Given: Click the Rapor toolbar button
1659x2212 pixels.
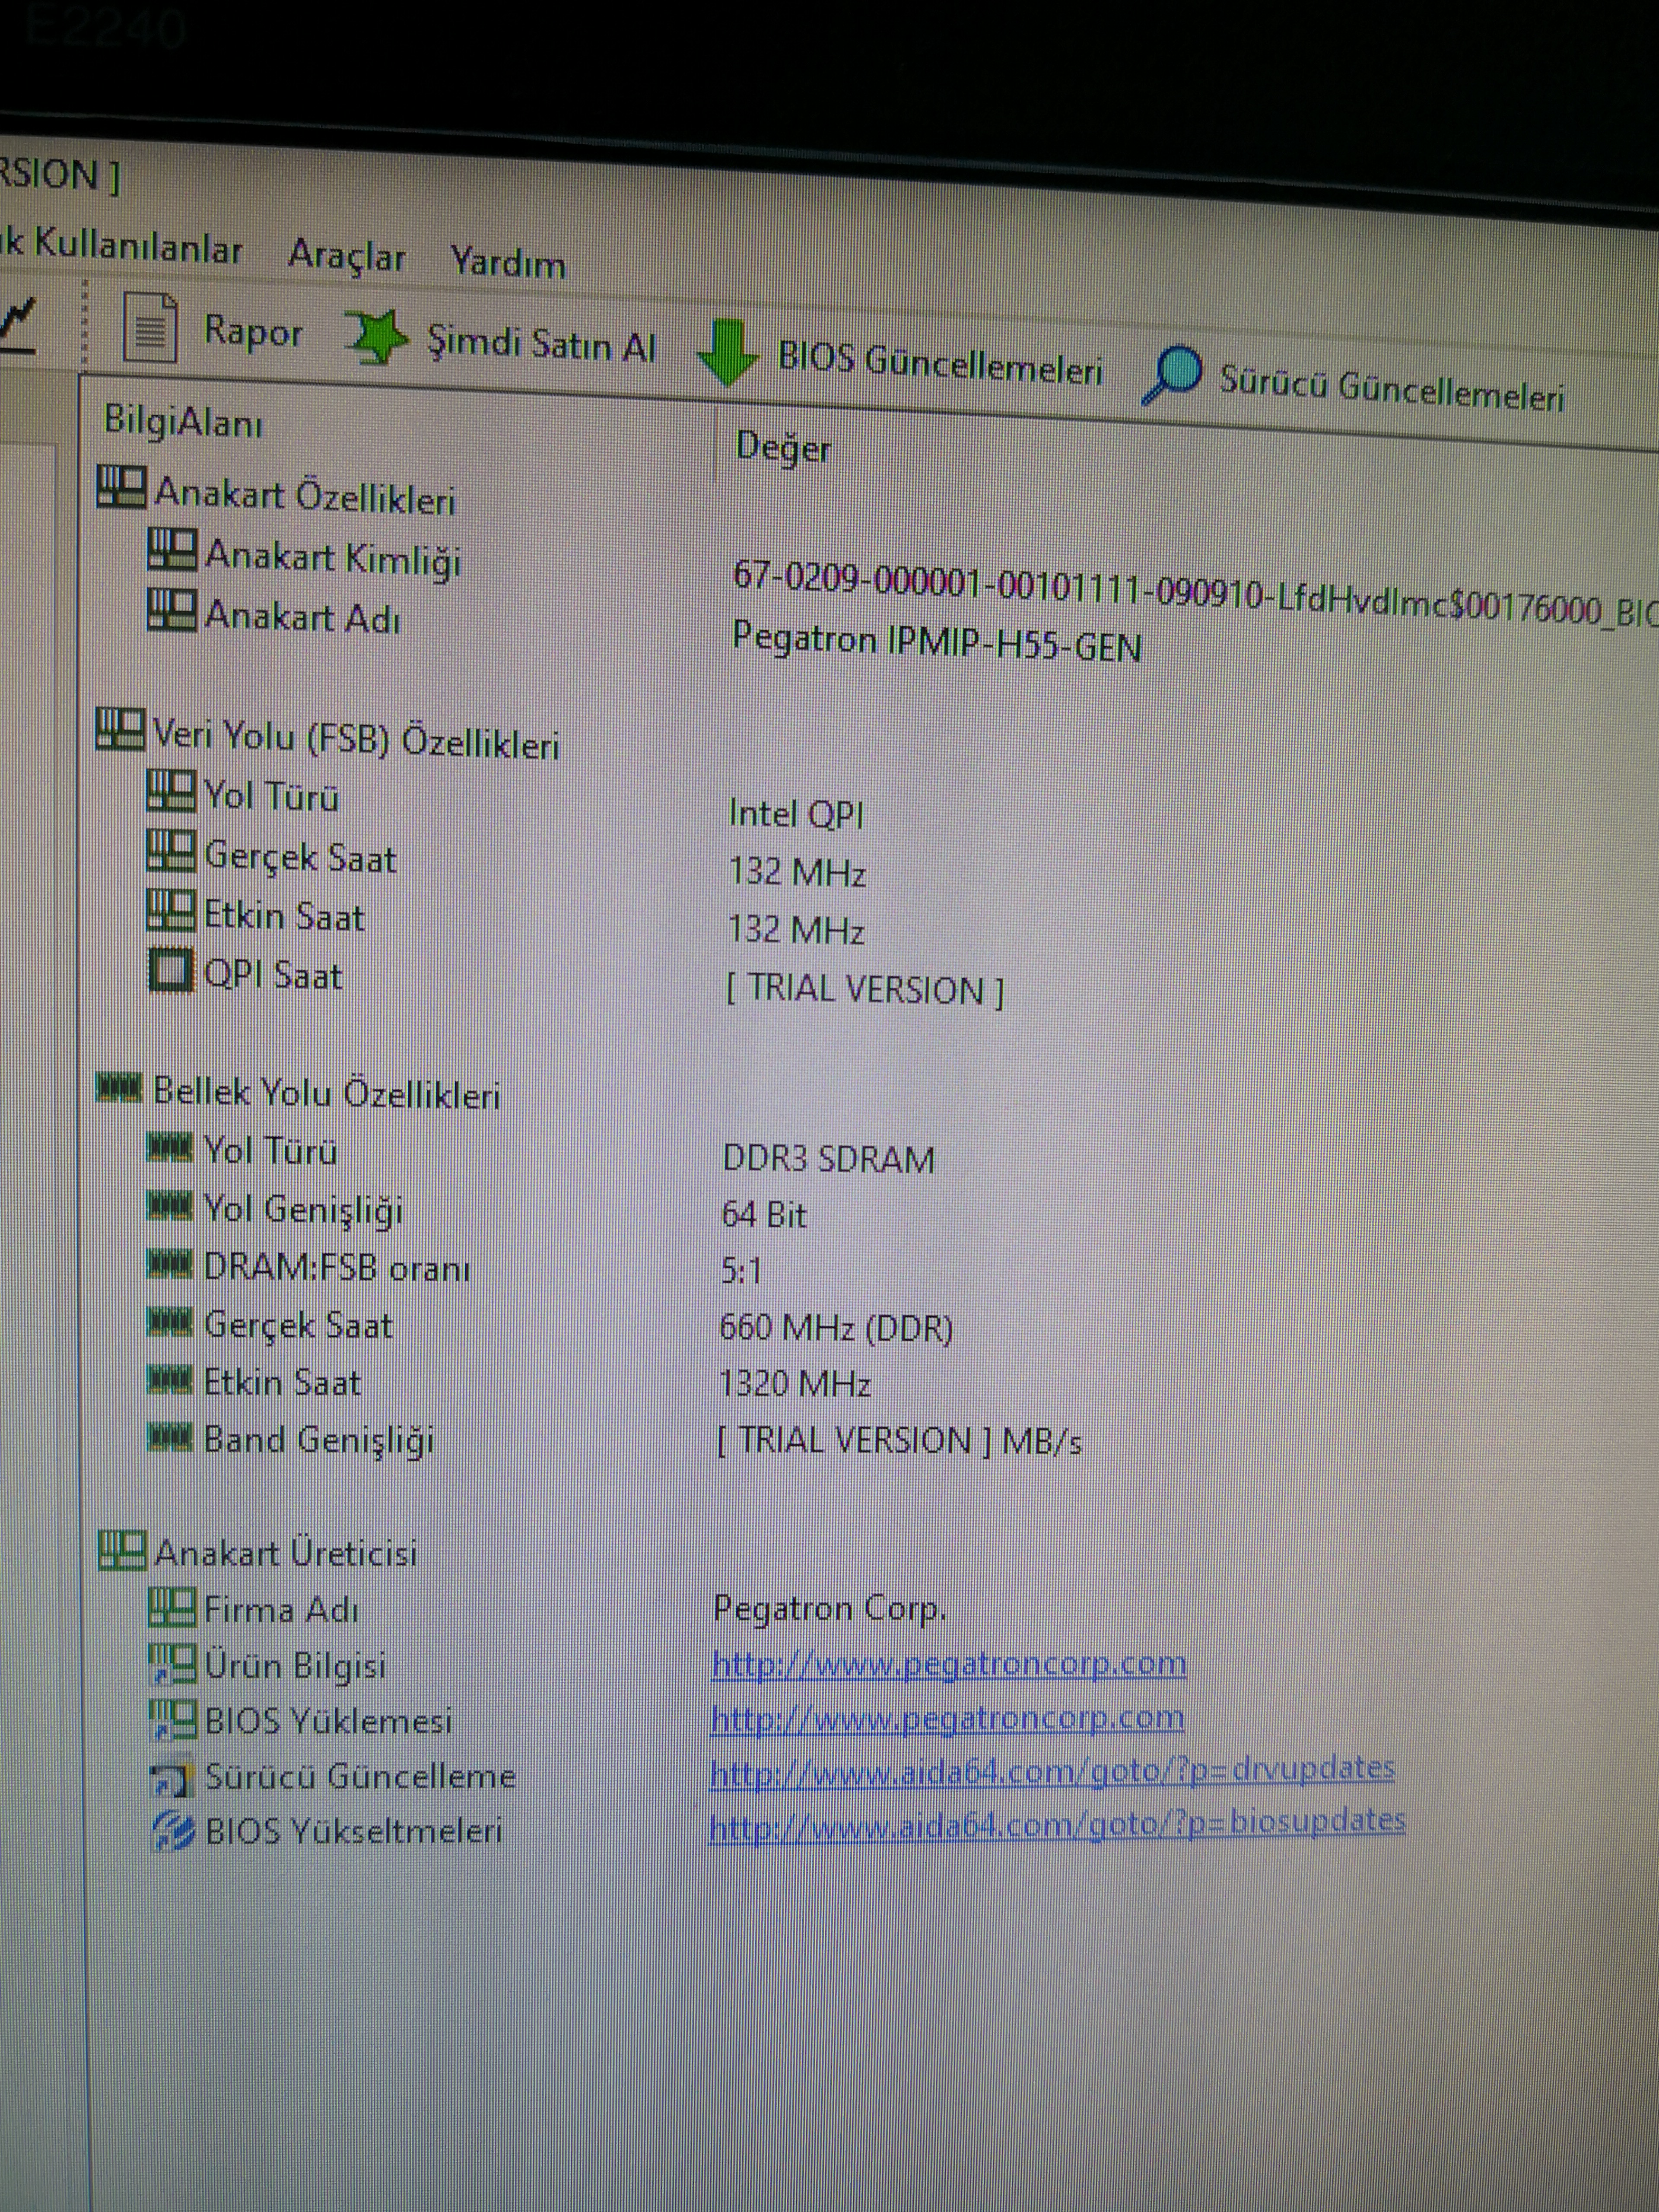Looking at the screenshot, I should point(212,329).
